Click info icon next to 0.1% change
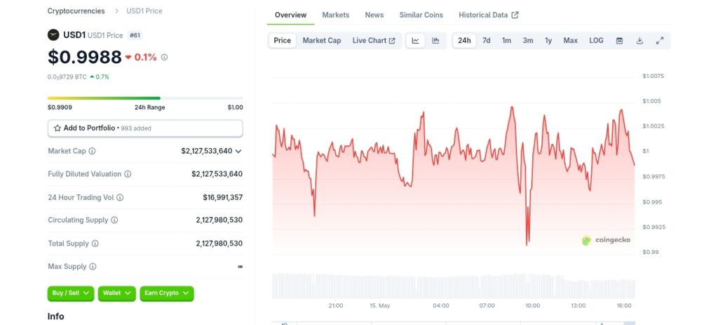Image resolution: width=718 pixels, height=325 pixels. [x=164, y=58]
